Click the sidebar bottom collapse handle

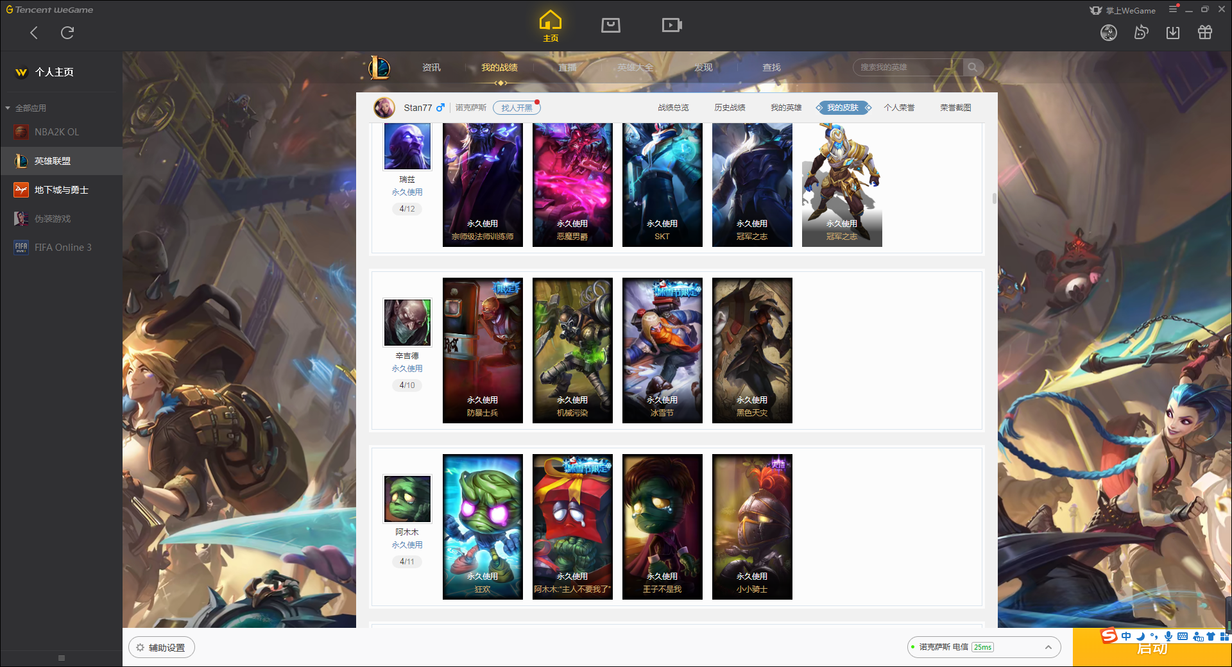coord(62,658)
